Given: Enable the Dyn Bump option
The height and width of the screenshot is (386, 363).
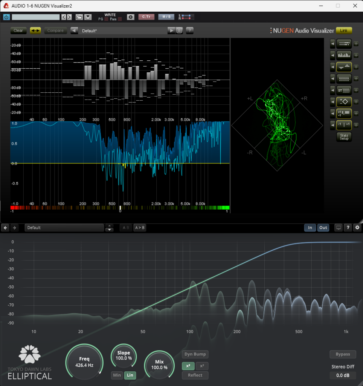Looking at the screenshot, I should coord(195,354).
